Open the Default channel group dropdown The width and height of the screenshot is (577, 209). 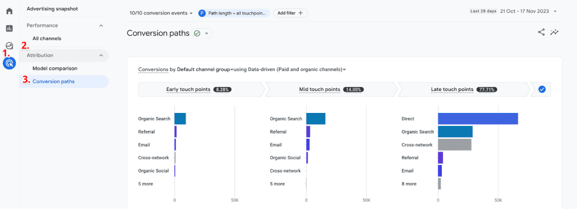pyautogui.click(x=205, y=69)
